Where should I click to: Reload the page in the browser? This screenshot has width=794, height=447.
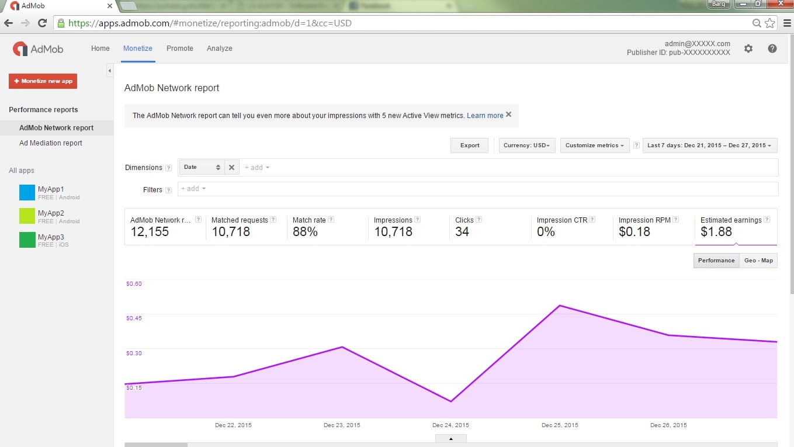(x=41, y=23)
